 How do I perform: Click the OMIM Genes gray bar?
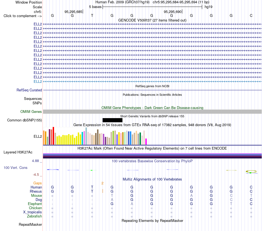tap(152, 111)
